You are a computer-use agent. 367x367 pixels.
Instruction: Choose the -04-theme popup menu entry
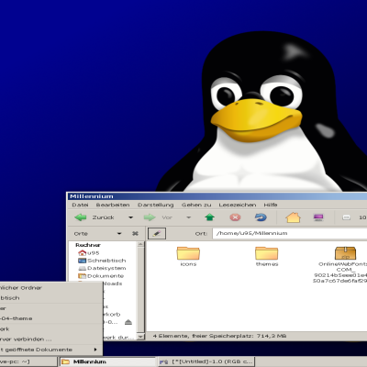50,318
